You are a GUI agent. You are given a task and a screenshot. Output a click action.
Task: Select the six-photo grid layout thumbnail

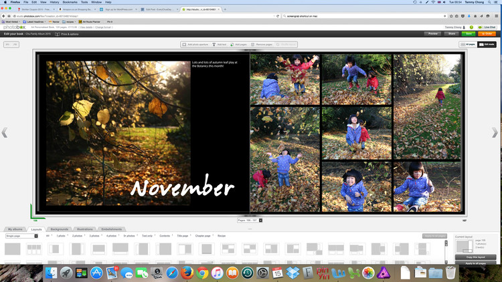pos(34,249)
